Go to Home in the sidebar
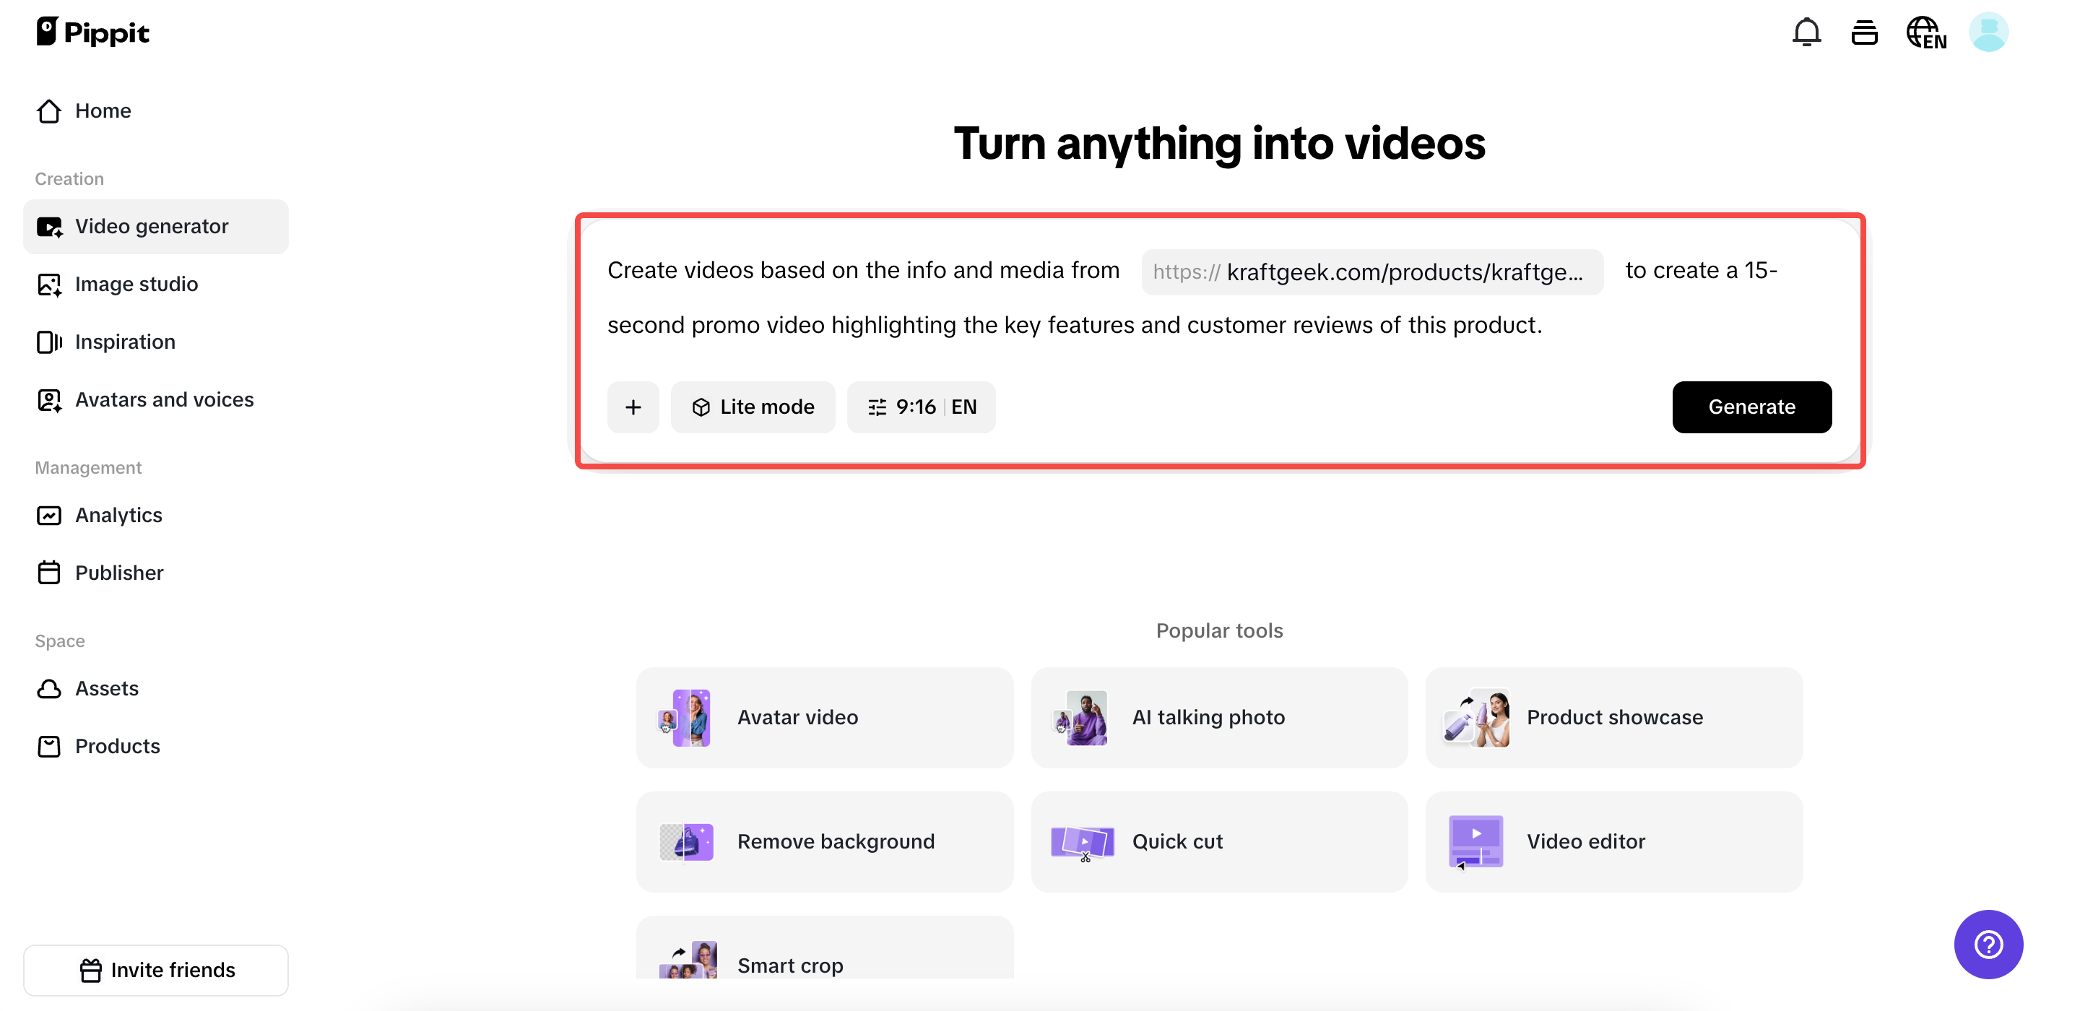The width and height of the screenshot is (2080, 1011). (103, 110)
